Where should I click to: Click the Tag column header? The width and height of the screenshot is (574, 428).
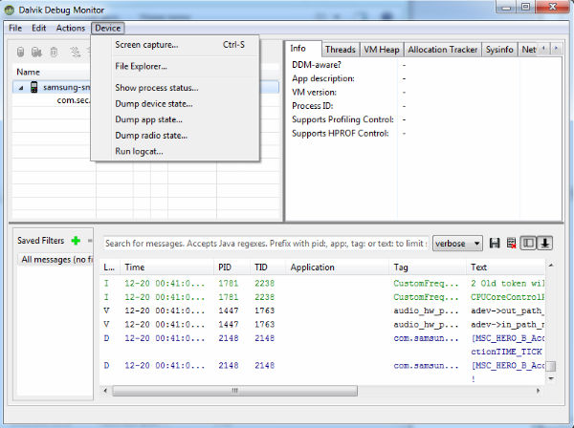[428, 267]
